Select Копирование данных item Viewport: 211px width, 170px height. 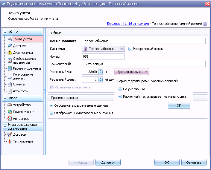point(23,76)
